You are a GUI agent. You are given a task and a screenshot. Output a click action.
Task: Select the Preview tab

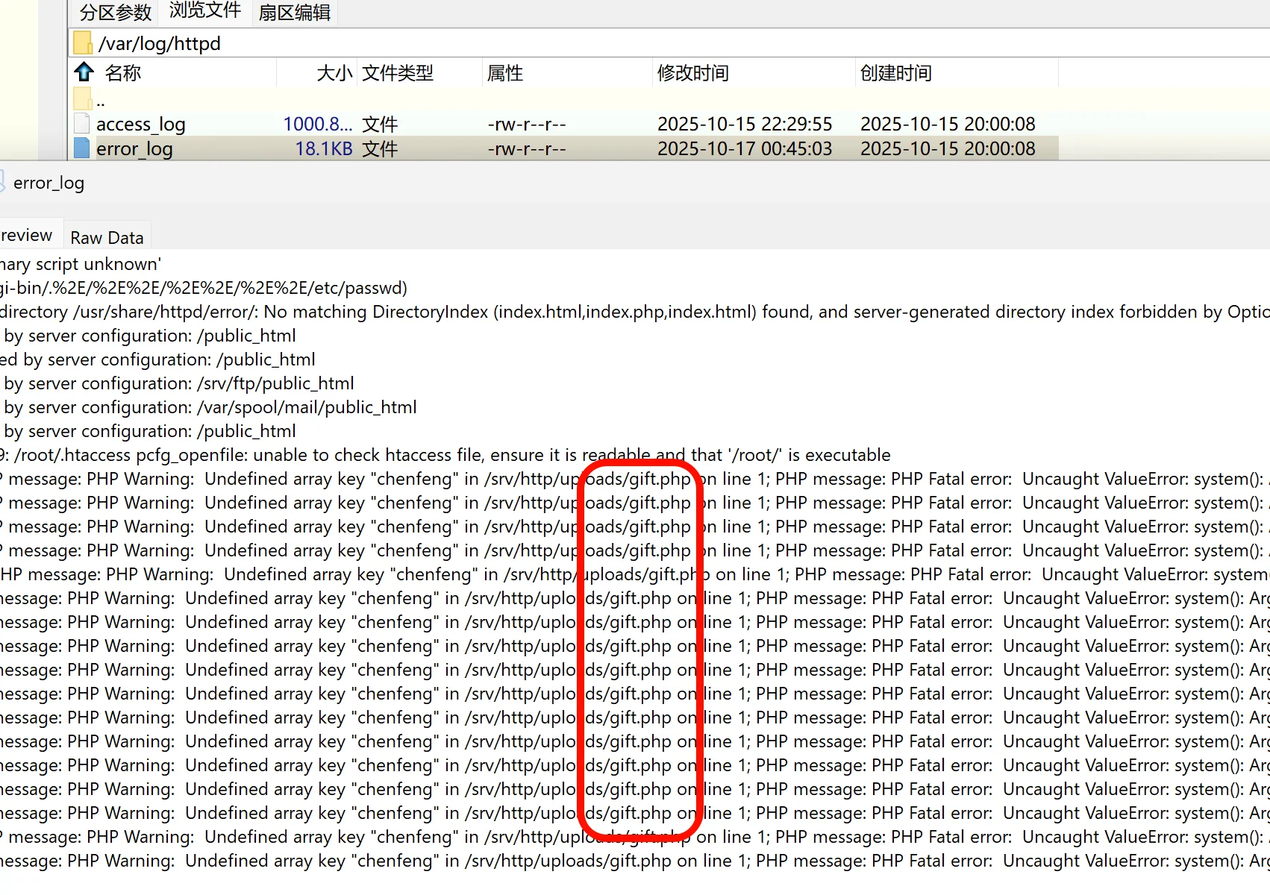[27, 236]
